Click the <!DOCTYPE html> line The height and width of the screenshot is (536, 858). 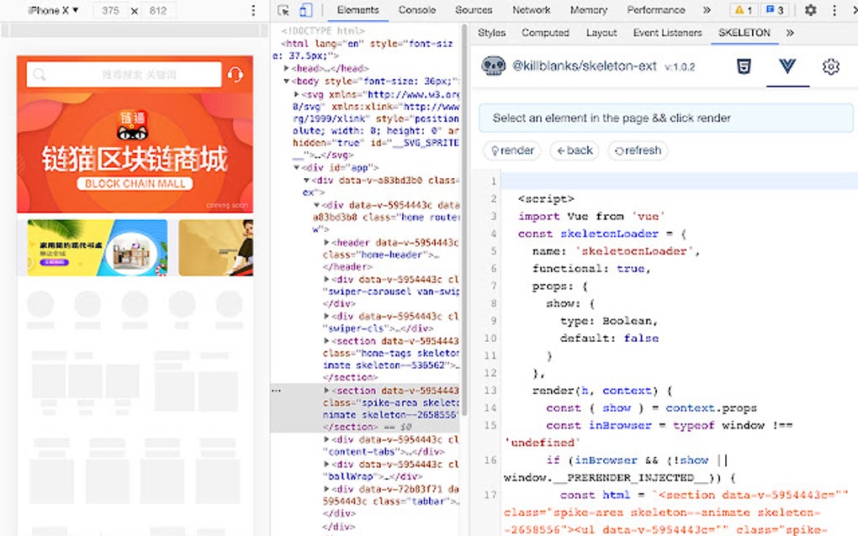coord(323,30)
